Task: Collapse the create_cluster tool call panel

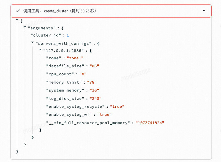Action: coord(204,11)
